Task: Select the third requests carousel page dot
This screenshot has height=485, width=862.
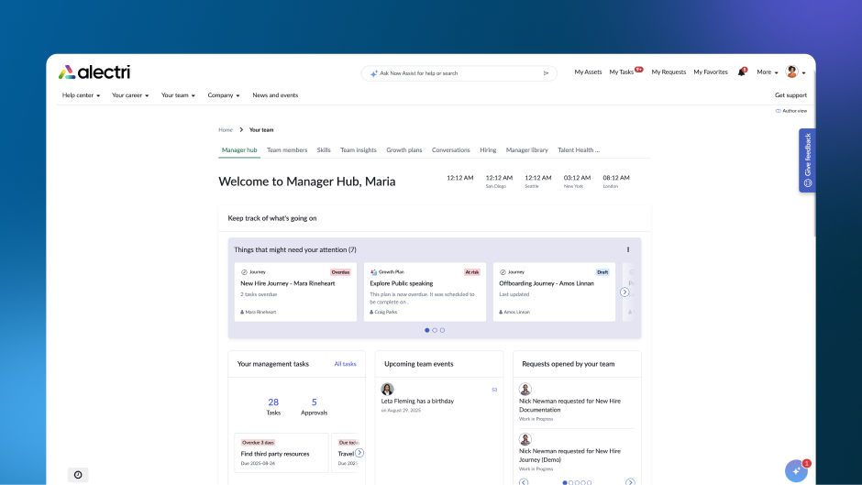Action: (x=577, y=483)
